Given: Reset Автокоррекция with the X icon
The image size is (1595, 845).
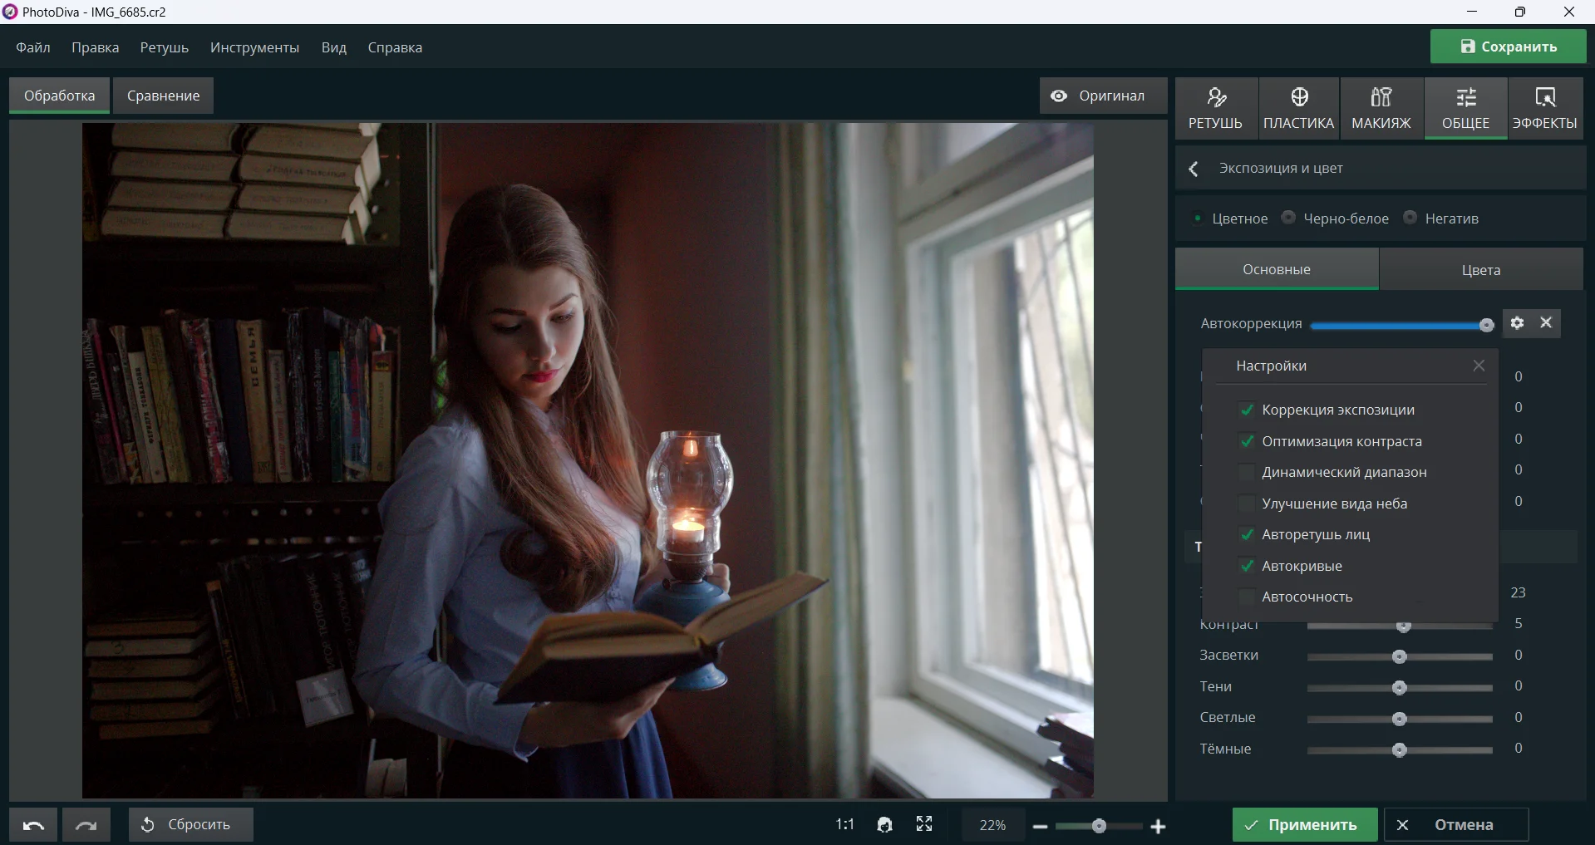Looking at the screenshot, I should coord(1546,322).
